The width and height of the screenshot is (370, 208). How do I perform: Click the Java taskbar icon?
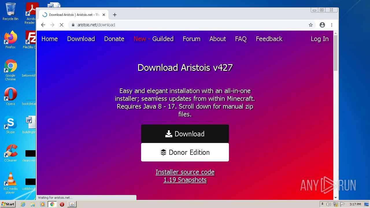pos(72,204)
